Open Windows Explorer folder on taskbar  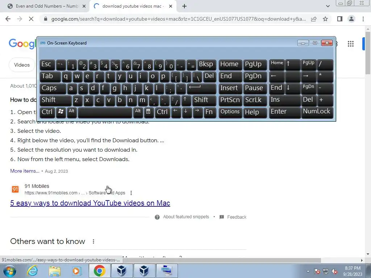coord(55,271)
